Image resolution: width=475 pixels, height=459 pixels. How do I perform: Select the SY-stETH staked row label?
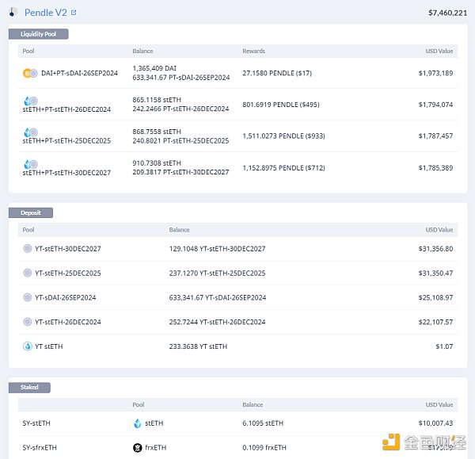click(x=36, y=423)
